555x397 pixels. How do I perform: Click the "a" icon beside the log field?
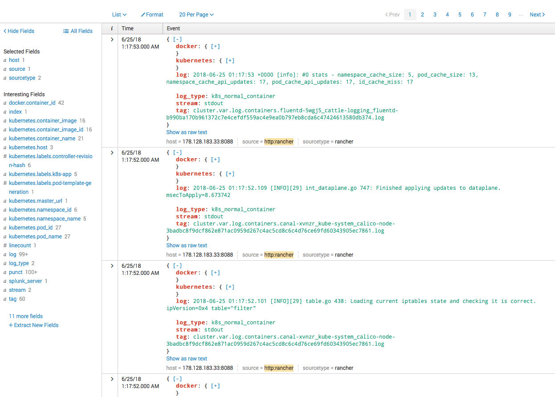[5, 254]
